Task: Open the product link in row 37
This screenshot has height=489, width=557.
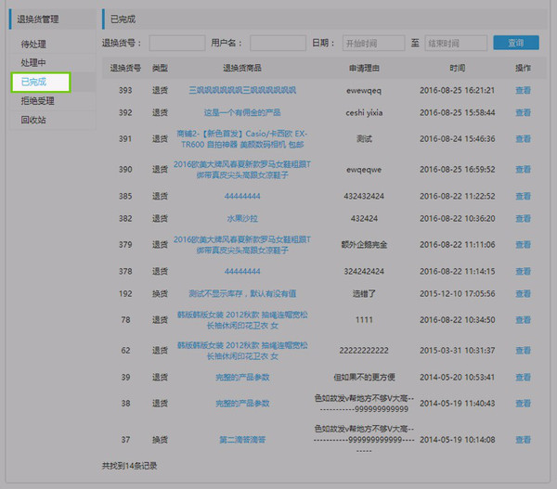Action: (242, 440)
